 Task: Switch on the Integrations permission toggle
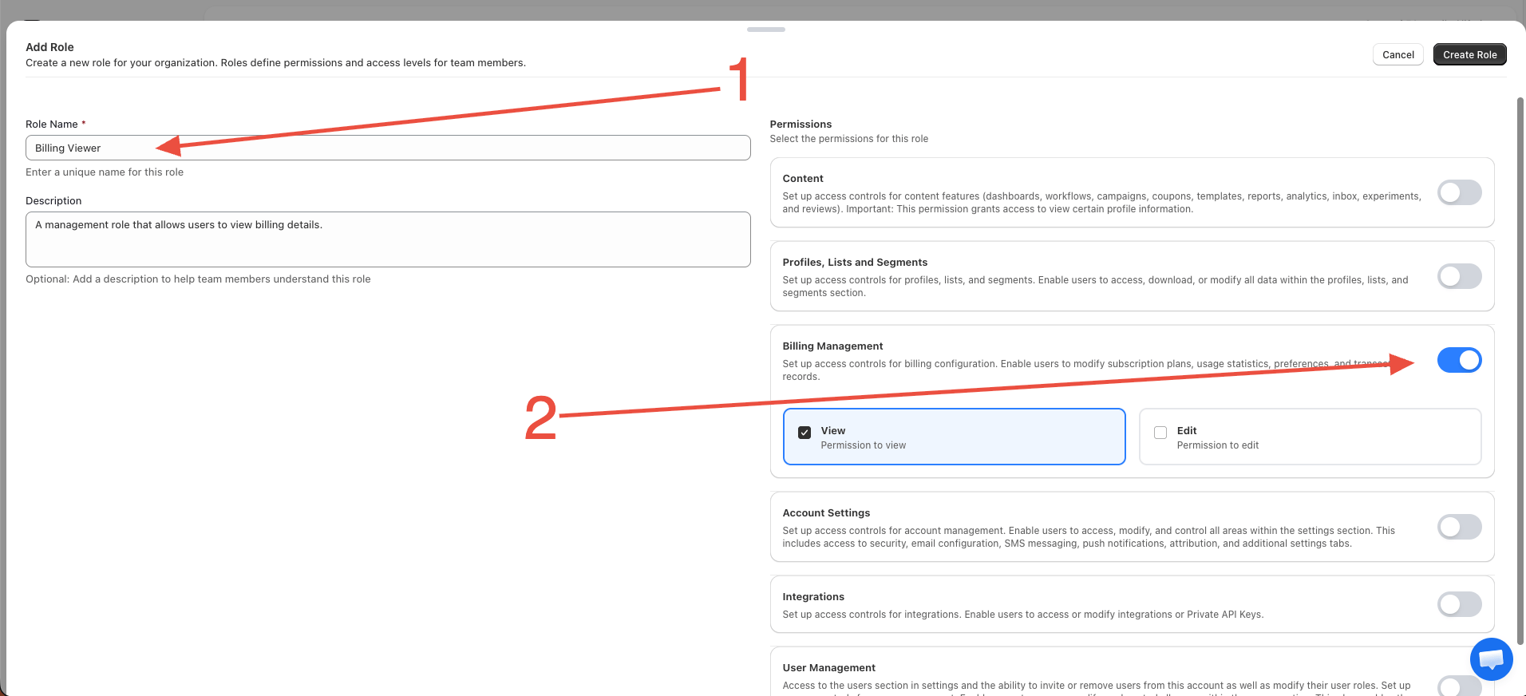point(1460,604)
